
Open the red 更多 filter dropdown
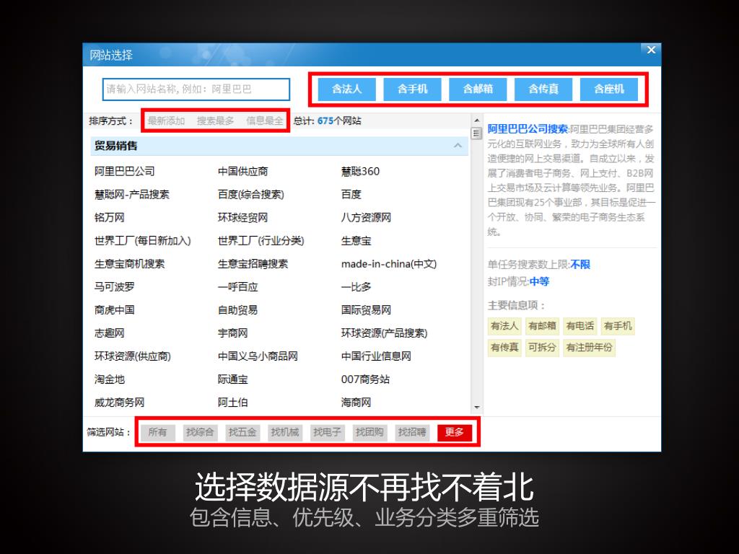455,432
